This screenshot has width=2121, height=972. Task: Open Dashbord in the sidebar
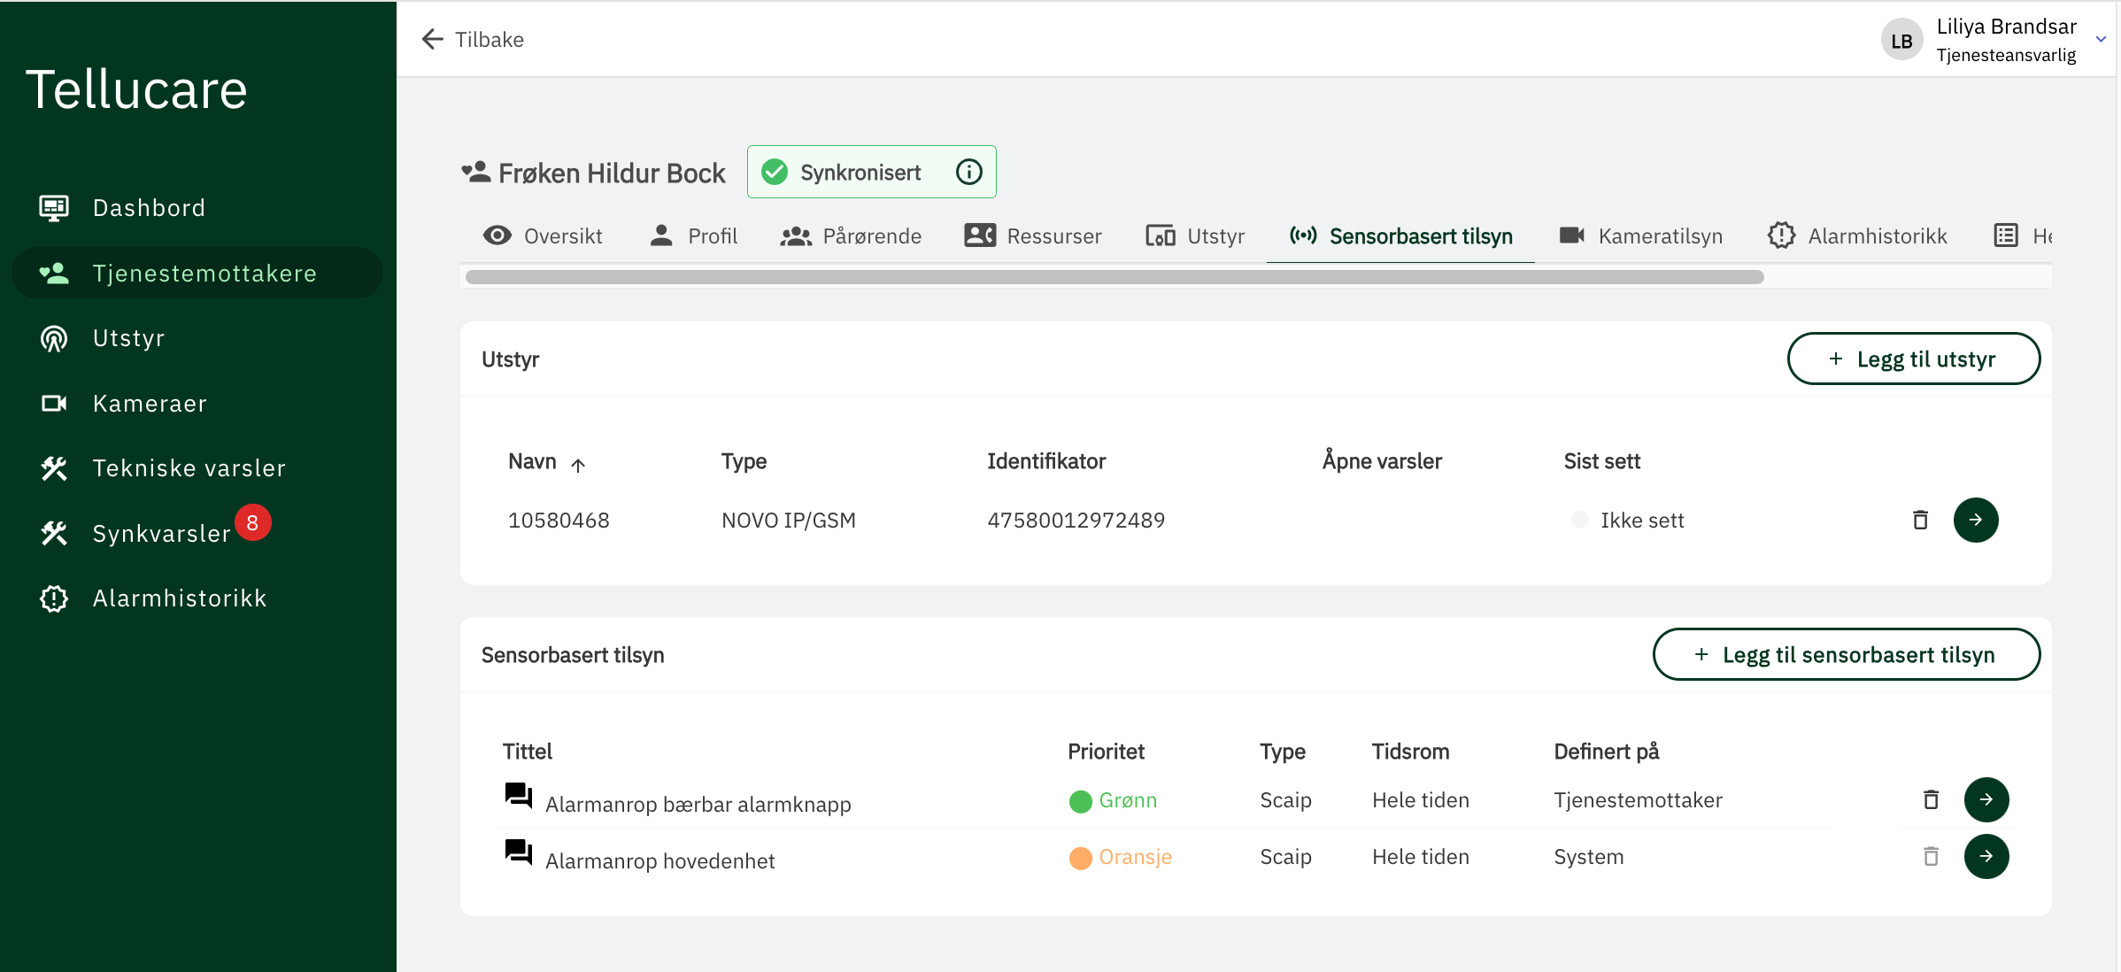(x=197, y=208)
